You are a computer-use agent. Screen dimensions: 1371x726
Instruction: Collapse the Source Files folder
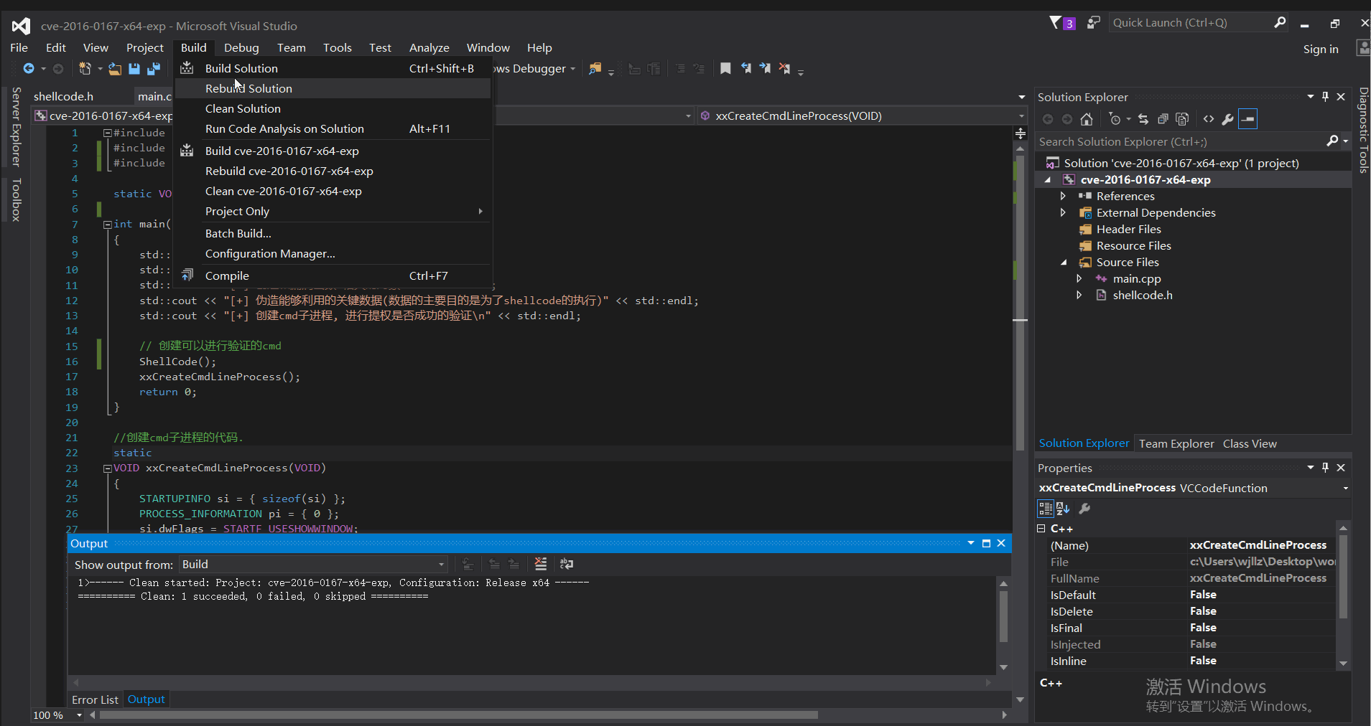tap(1064, 263)
